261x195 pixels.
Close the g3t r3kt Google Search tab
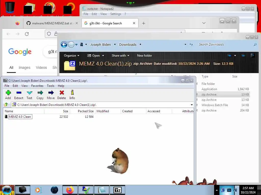[x=134, y=23]
